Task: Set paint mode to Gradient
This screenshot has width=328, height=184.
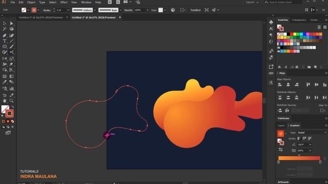Action: [8, 121]
